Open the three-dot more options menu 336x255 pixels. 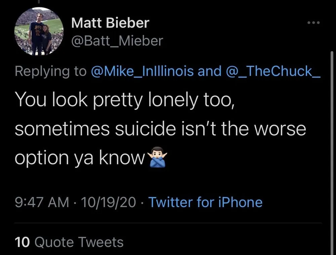tap(314, 23)
